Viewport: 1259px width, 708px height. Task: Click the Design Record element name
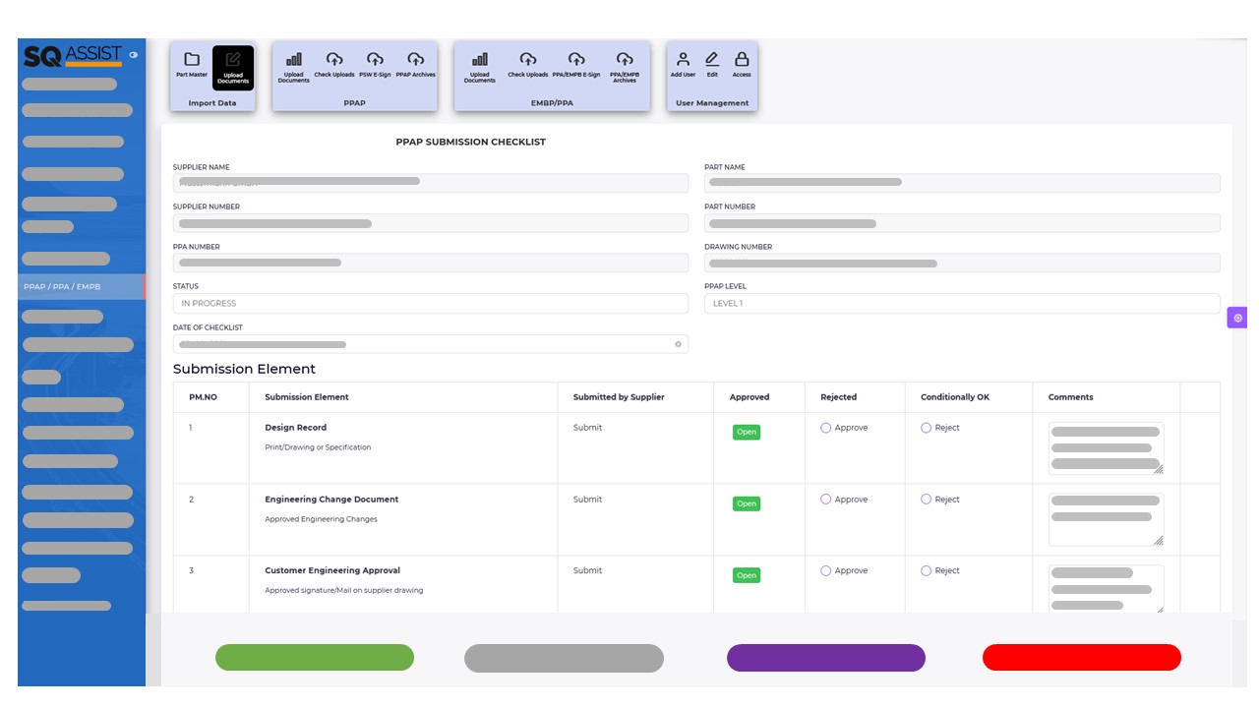(296, 428)
